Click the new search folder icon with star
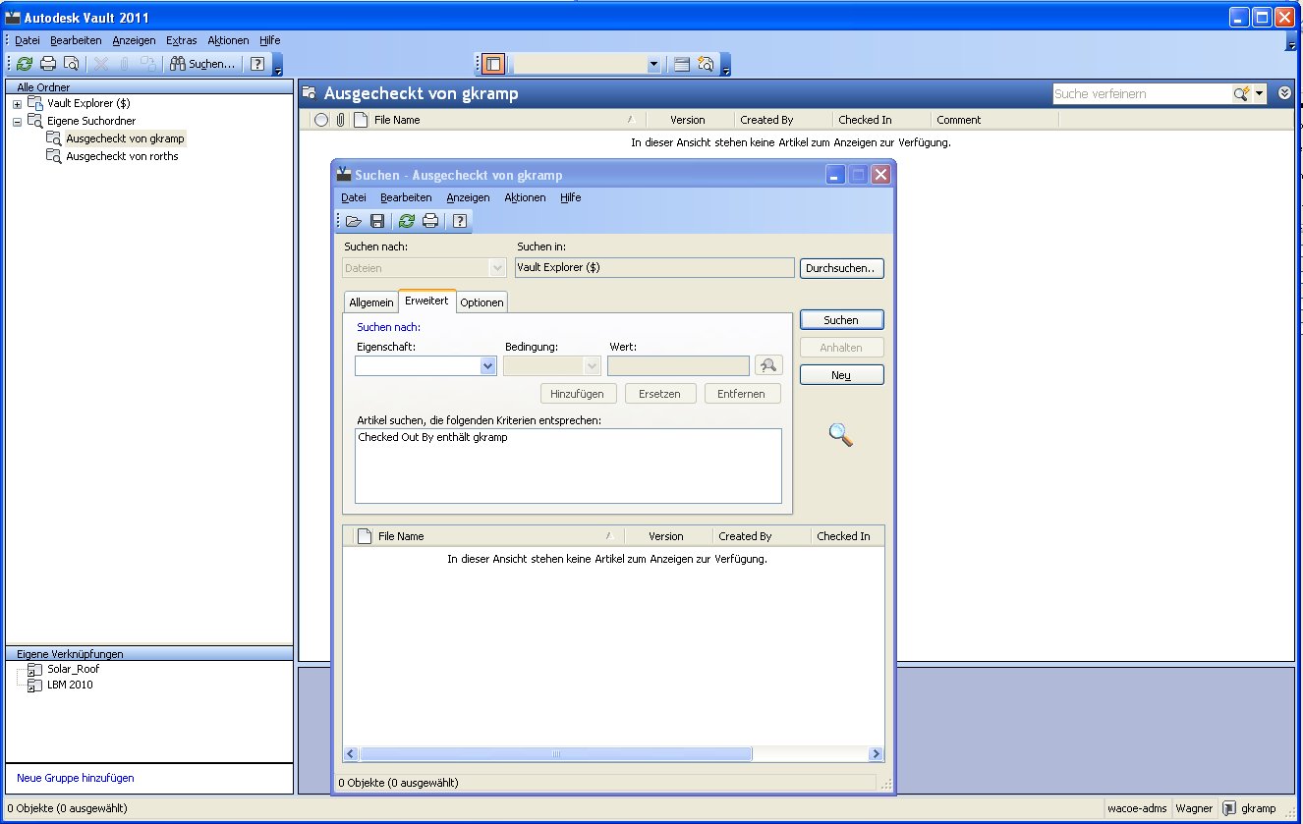Screen dimensions: 1303x824 706,64
